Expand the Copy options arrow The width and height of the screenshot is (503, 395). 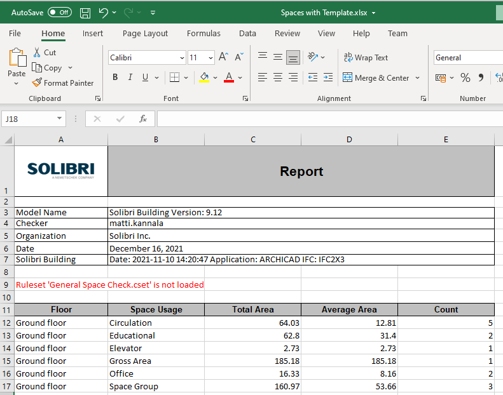pos(70,68)
